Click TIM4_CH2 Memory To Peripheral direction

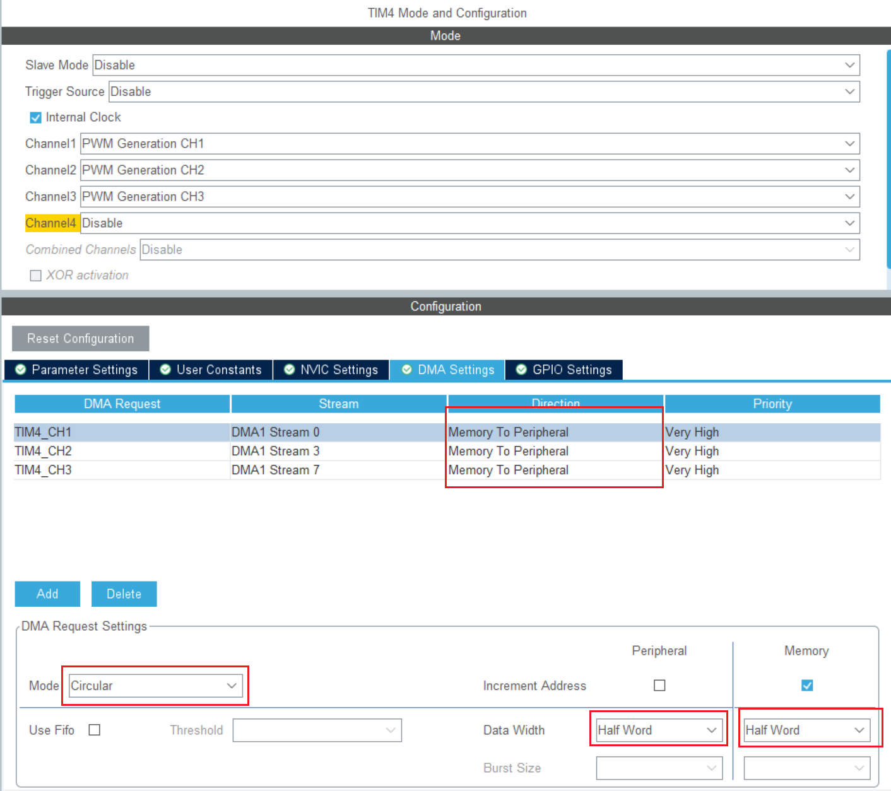(555, 451)
